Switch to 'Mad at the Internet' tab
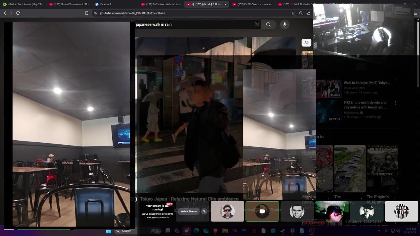The height and width of the screenshot is (236, 420). point(23,4)
